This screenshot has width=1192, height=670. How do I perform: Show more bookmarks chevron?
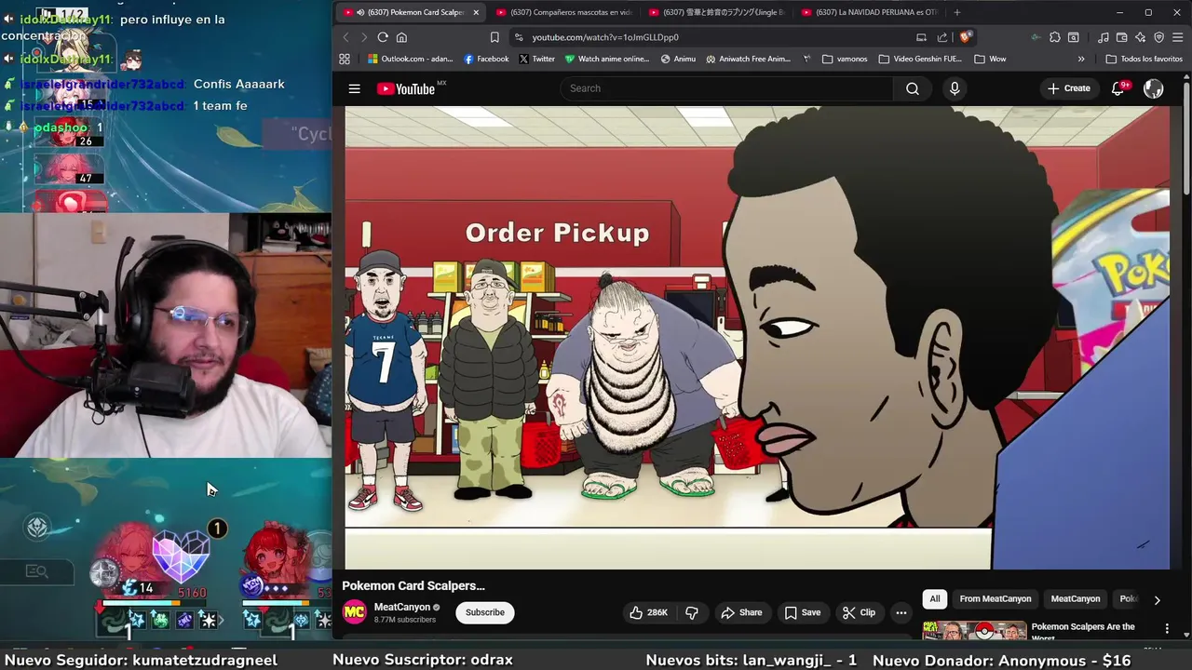coord(1081,59)
